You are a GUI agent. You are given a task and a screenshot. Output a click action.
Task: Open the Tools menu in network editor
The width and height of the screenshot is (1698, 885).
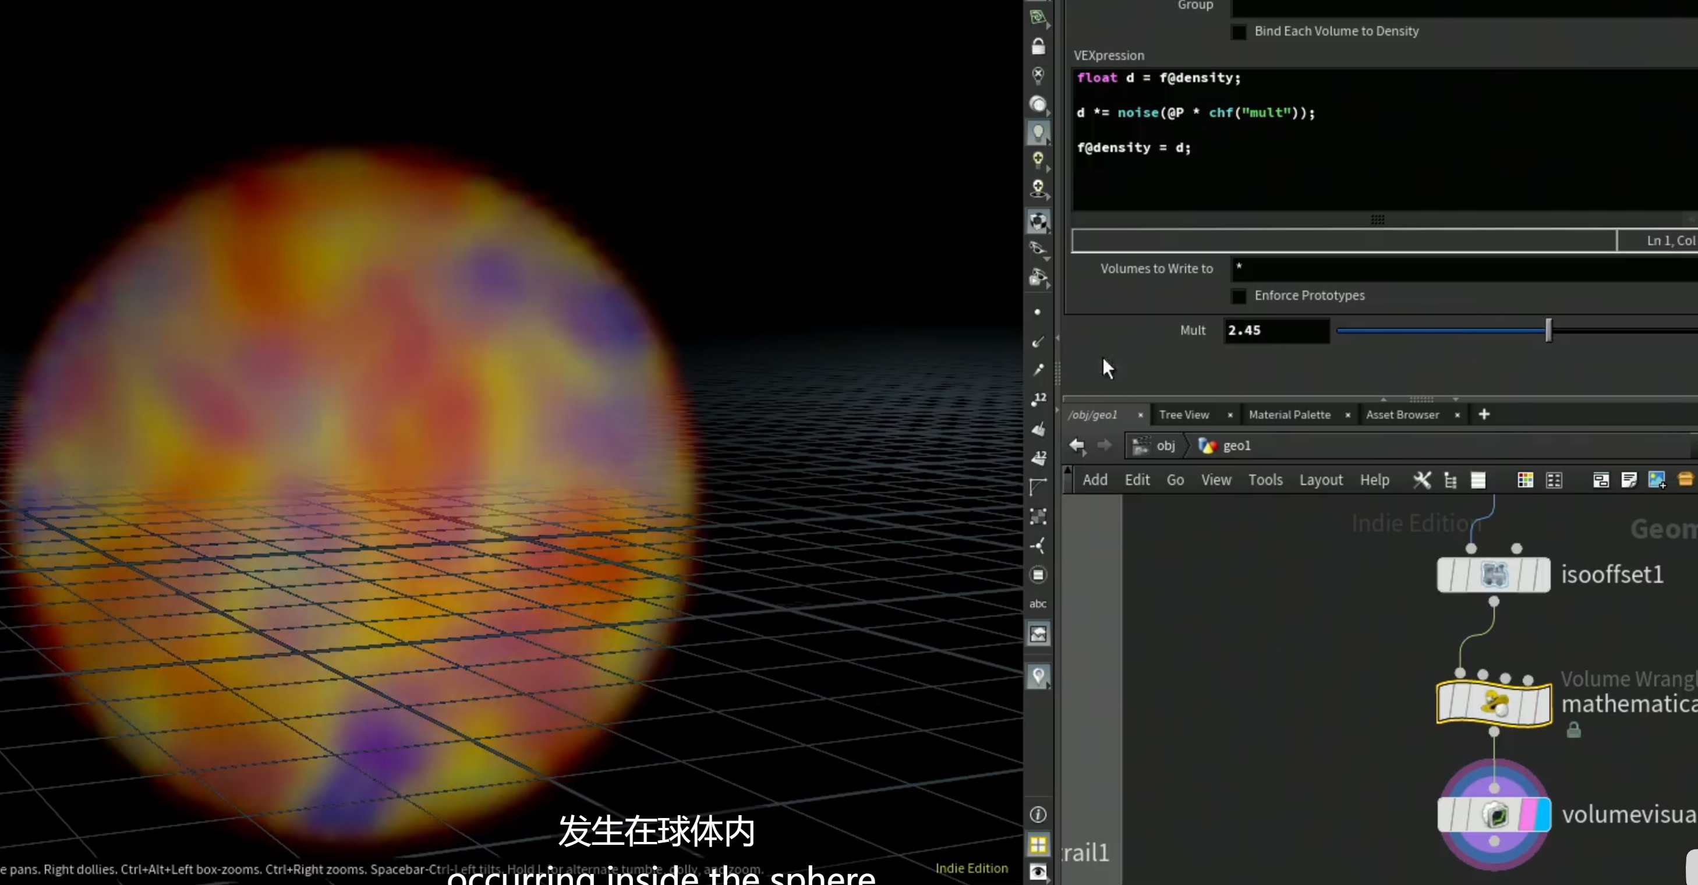tap(1265, 480)
